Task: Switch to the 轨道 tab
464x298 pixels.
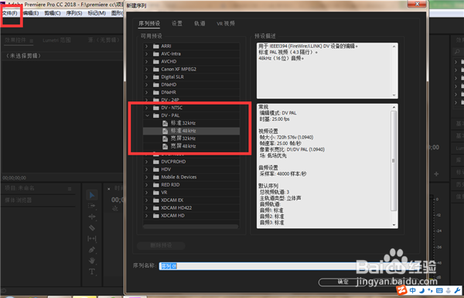Action: (200, 23)
